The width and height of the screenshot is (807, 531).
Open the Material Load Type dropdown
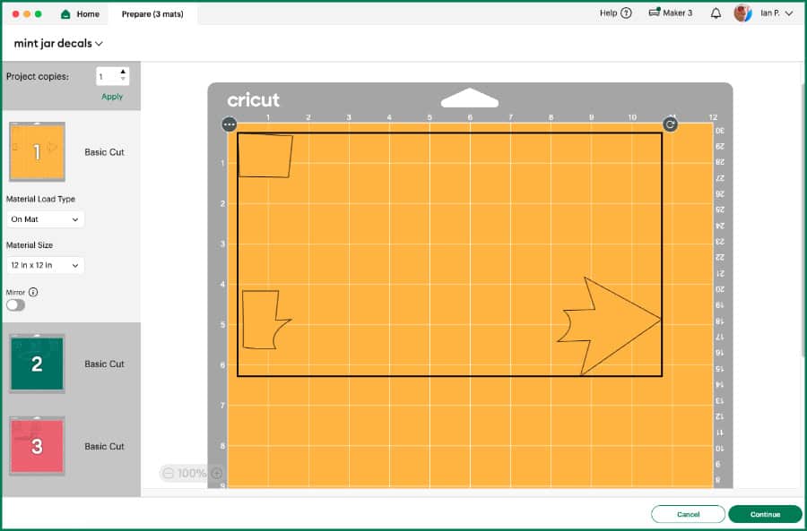(x=45, y=219)
